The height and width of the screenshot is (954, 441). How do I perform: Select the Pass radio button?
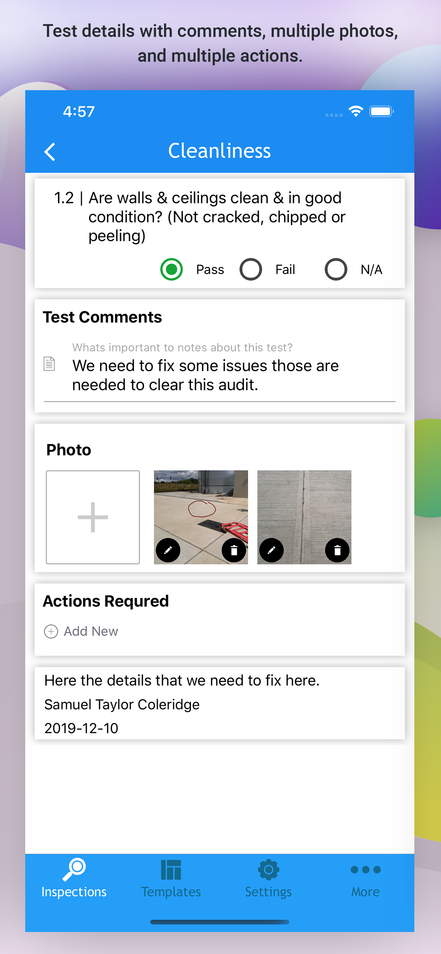click(x=171, y=269)
